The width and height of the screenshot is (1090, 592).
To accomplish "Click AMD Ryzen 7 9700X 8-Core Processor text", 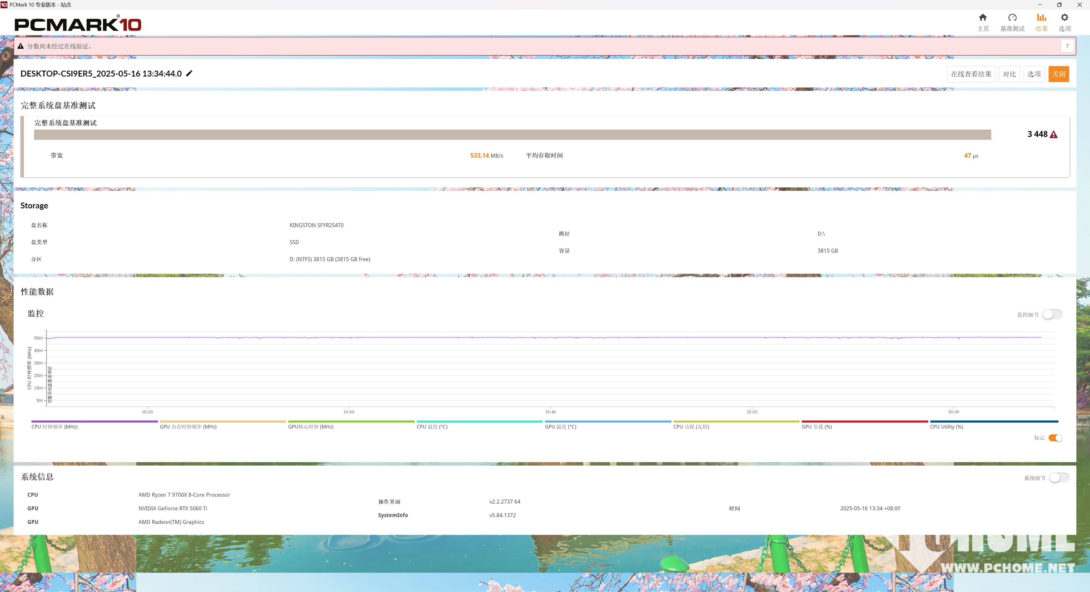I will (x=184, y=495).
